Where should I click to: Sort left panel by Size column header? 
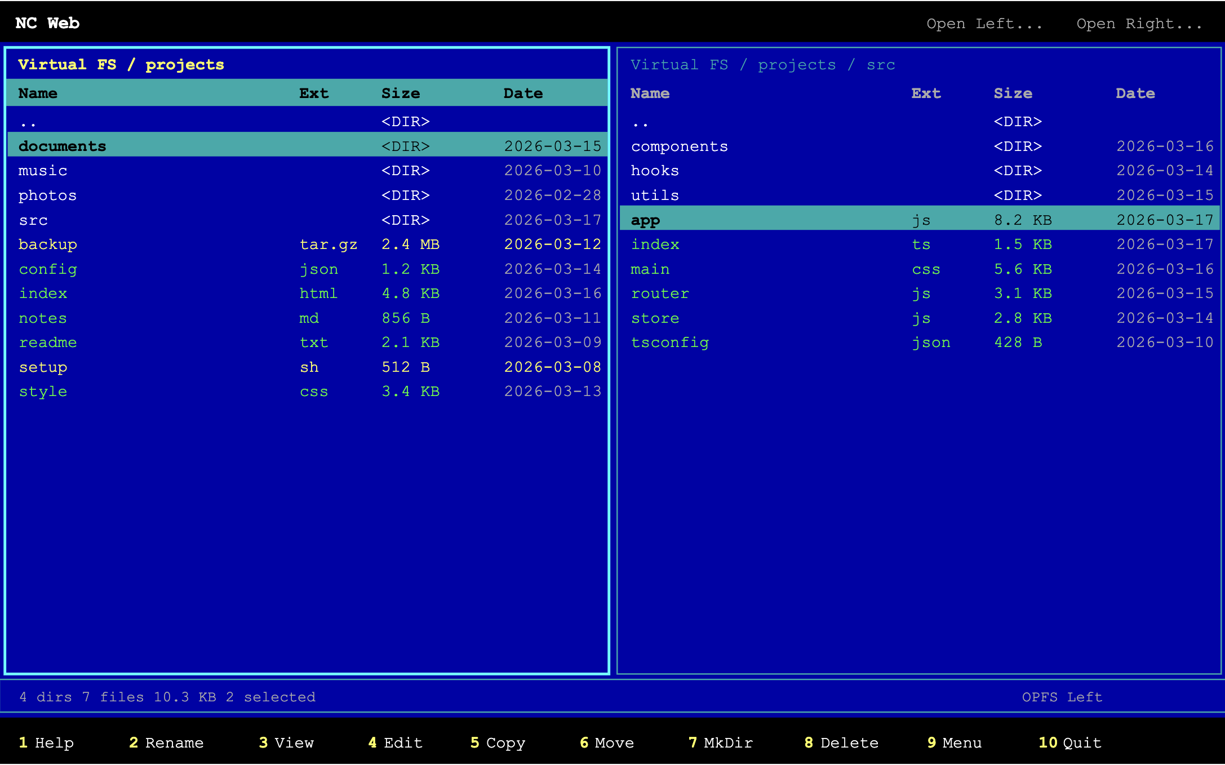[401, 94]
